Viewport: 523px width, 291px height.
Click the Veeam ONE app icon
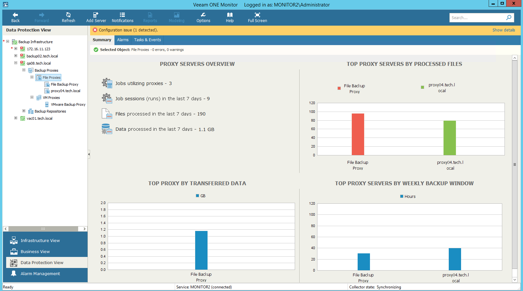(6, 5)
